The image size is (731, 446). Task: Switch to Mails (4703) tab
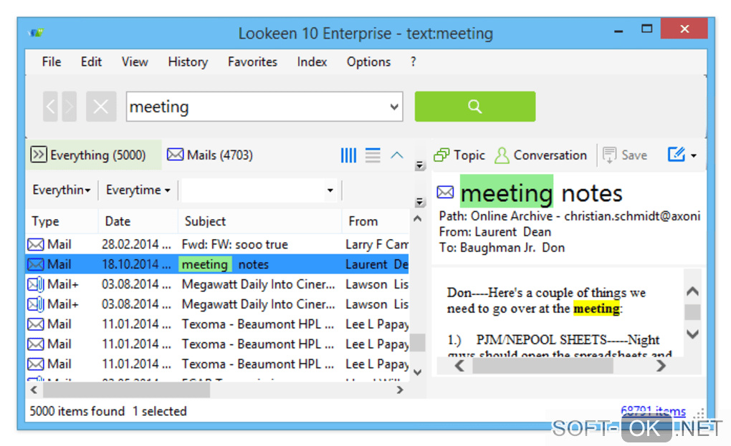coord(210,155)
